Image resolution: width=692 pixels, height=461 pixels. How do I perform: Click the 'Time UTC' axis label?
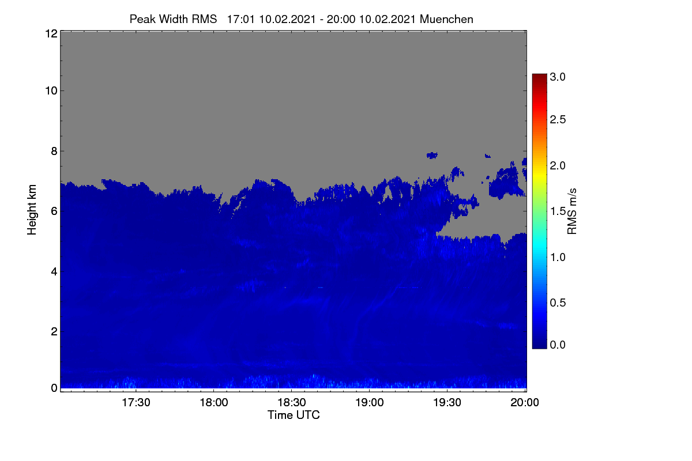coord(294,415)
